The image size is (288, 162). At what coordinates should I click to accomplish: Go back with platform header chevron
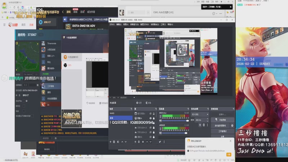[63, 12]
